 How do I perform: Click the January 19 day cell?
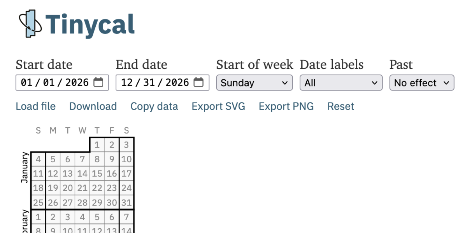pyautogui.click(x=53, y=188)
